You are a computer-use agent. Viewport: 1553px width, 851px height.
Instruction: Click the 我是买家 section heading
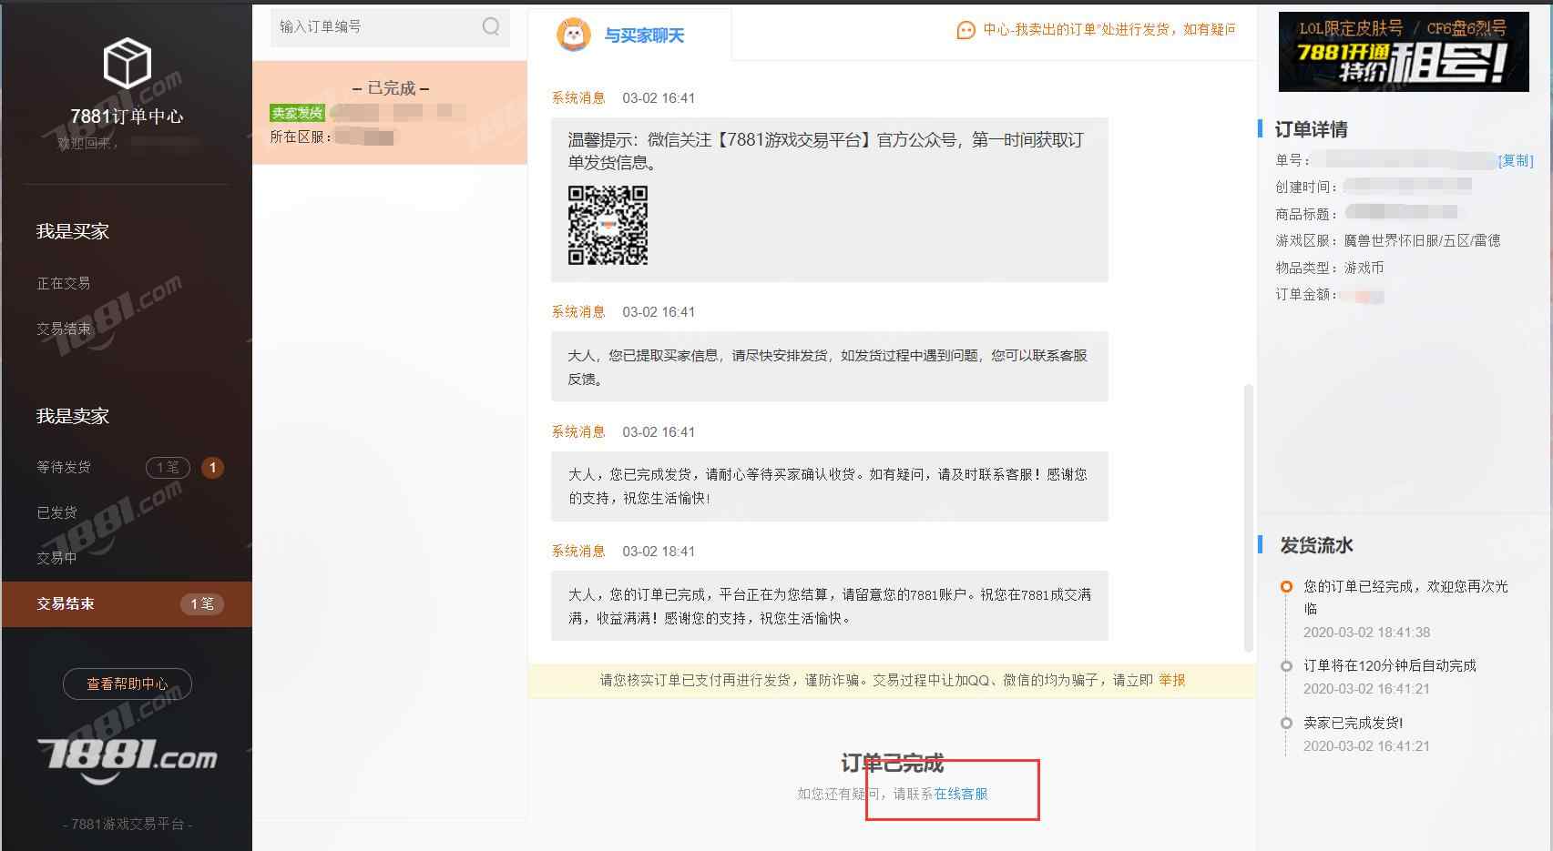(x=73, y=231)
